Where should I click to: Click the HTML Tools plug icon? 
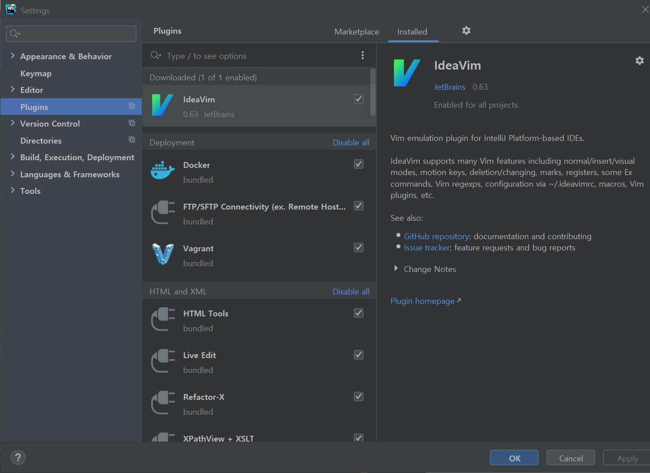(162, 319)
